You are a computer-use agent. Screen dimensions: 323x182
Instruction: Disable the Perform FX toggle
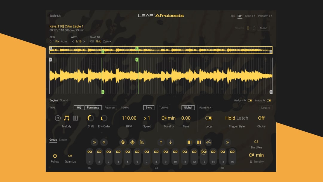pos(250,101)
